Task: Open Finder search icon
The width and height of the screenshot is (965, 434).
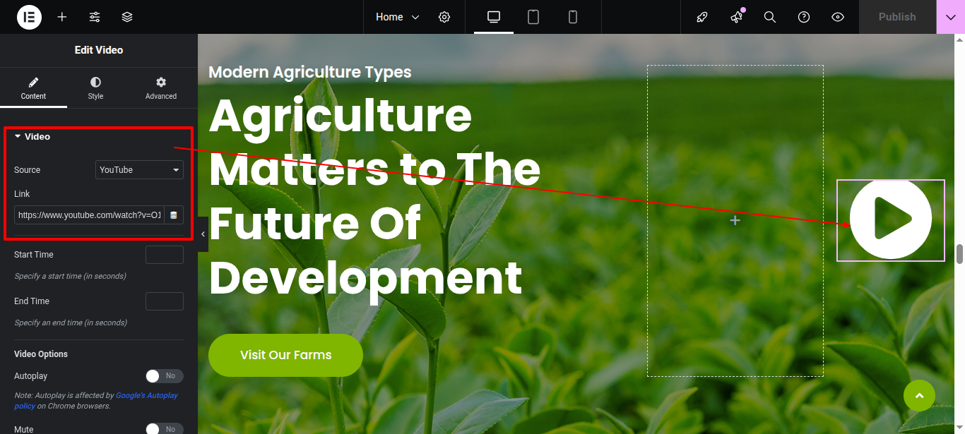Action: point(770,17)
